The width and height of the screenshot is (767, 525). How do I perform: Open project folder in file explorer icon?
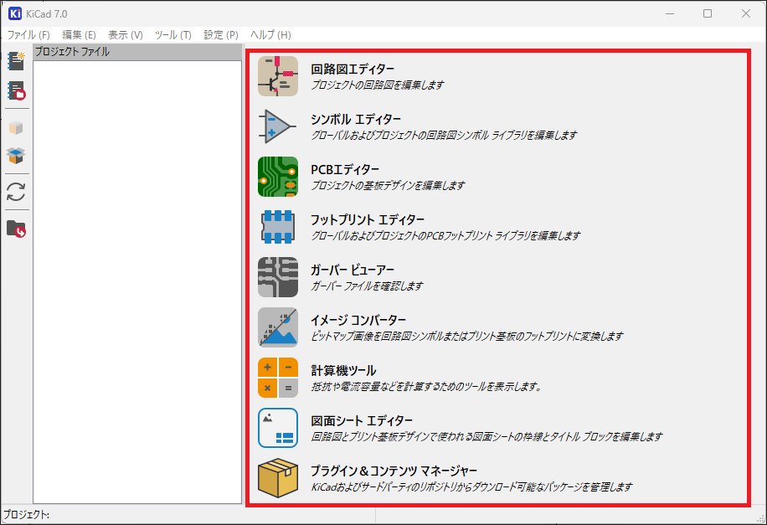click(16, 229)
